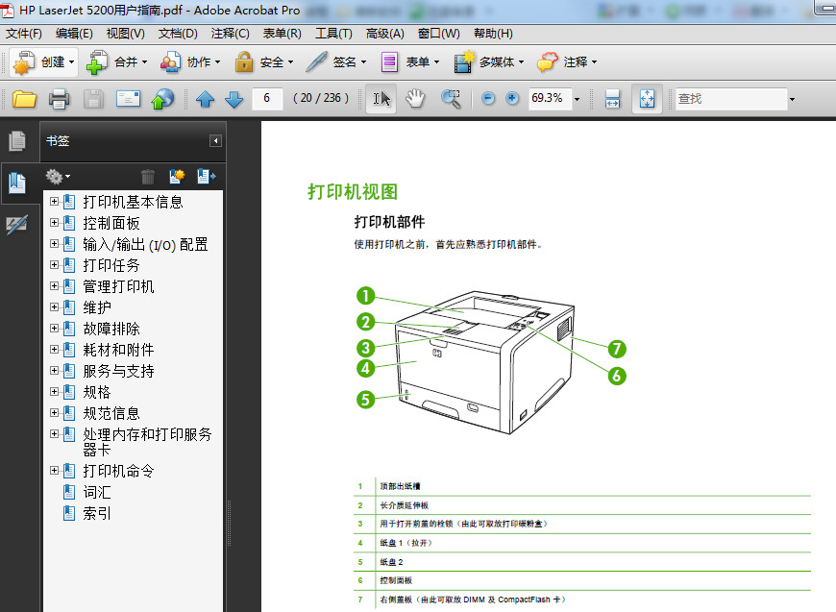
Task: Open the Page Thumbnails panel
Action: [16, 139]
